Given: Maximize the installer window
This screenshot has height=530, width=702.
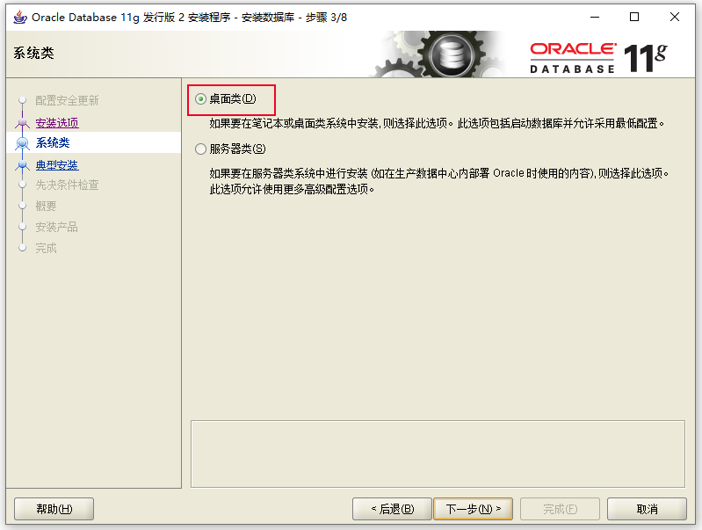Looking at the screenshot, I should click(x=634, y=17).
